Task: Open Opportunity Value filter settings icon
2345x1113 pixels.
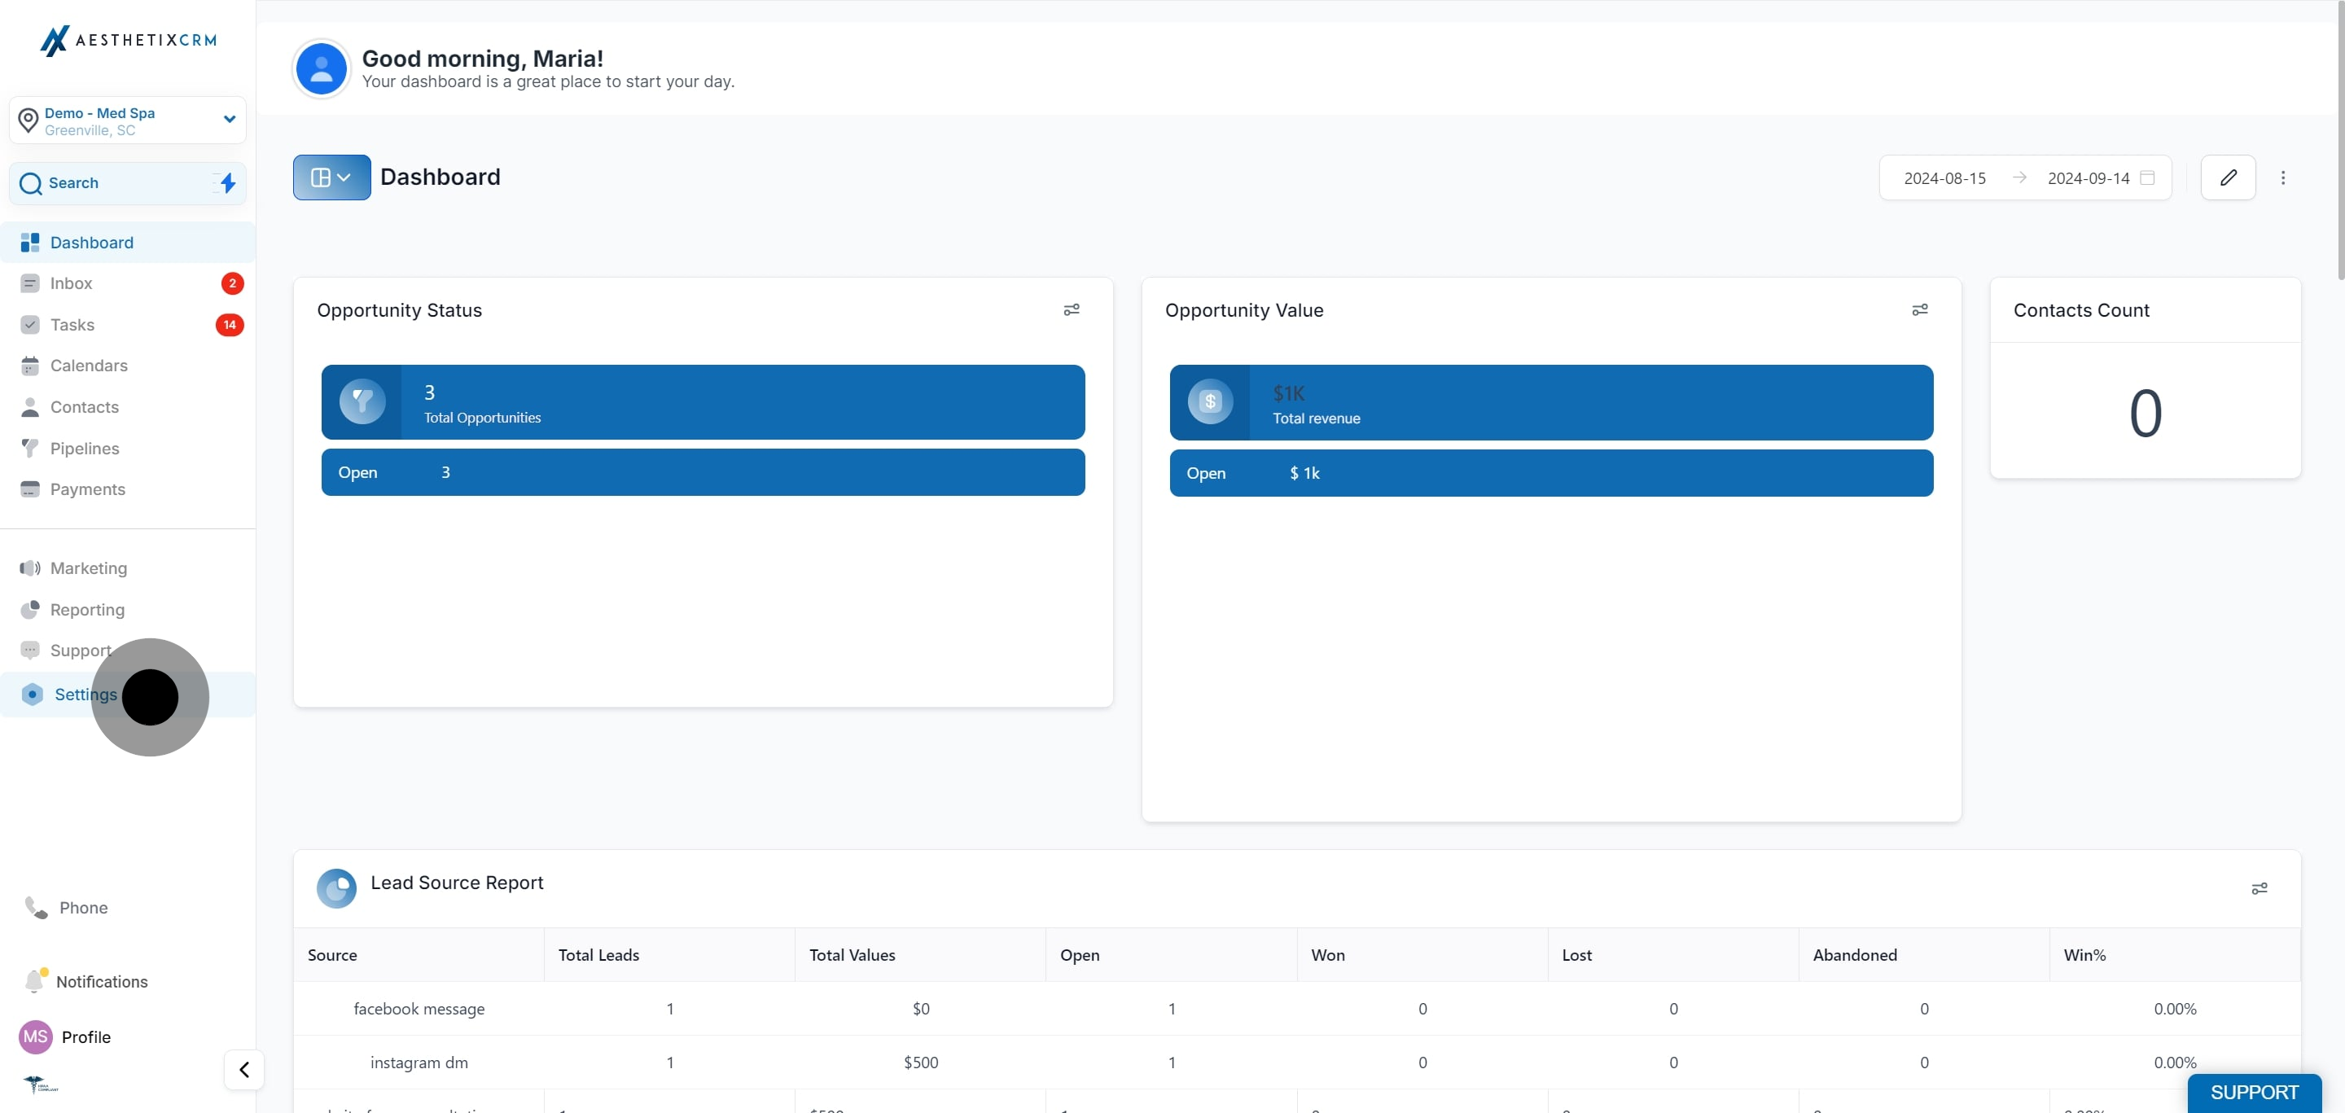Action: (1919, 310)
